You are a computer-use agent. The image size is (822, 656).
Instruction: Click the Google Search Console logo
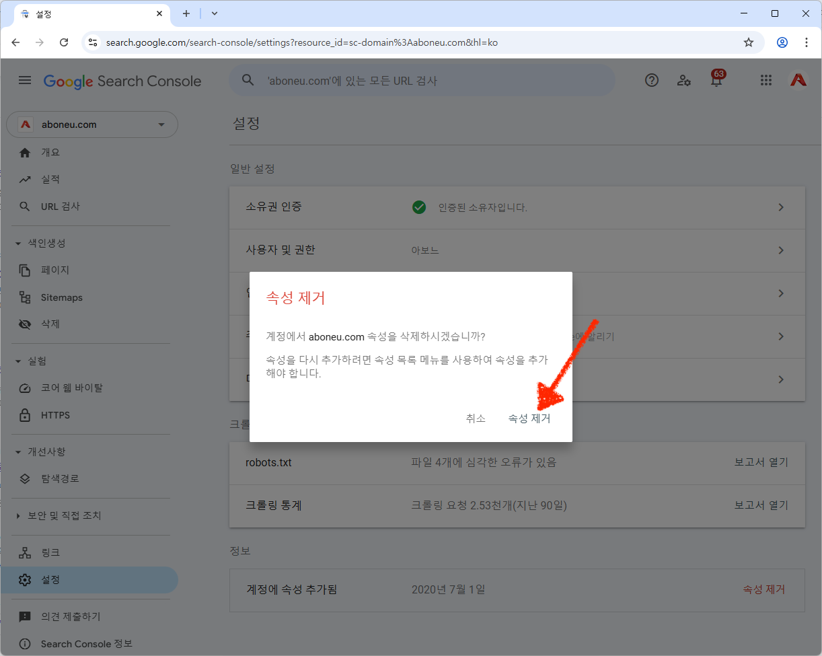click(122, 81)
